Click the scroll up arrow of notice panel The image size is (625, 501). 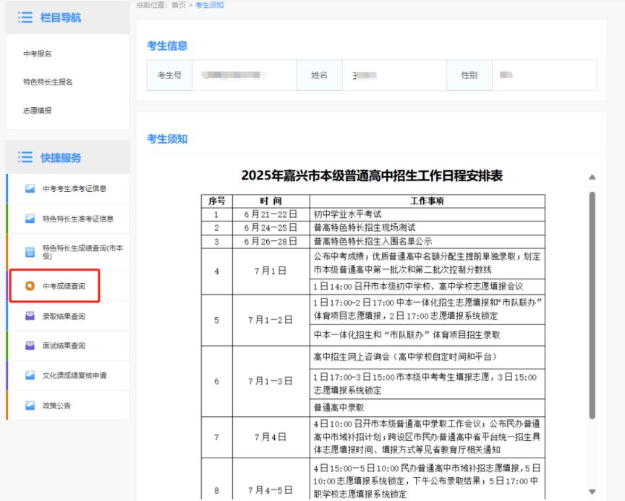pos(592,177)
